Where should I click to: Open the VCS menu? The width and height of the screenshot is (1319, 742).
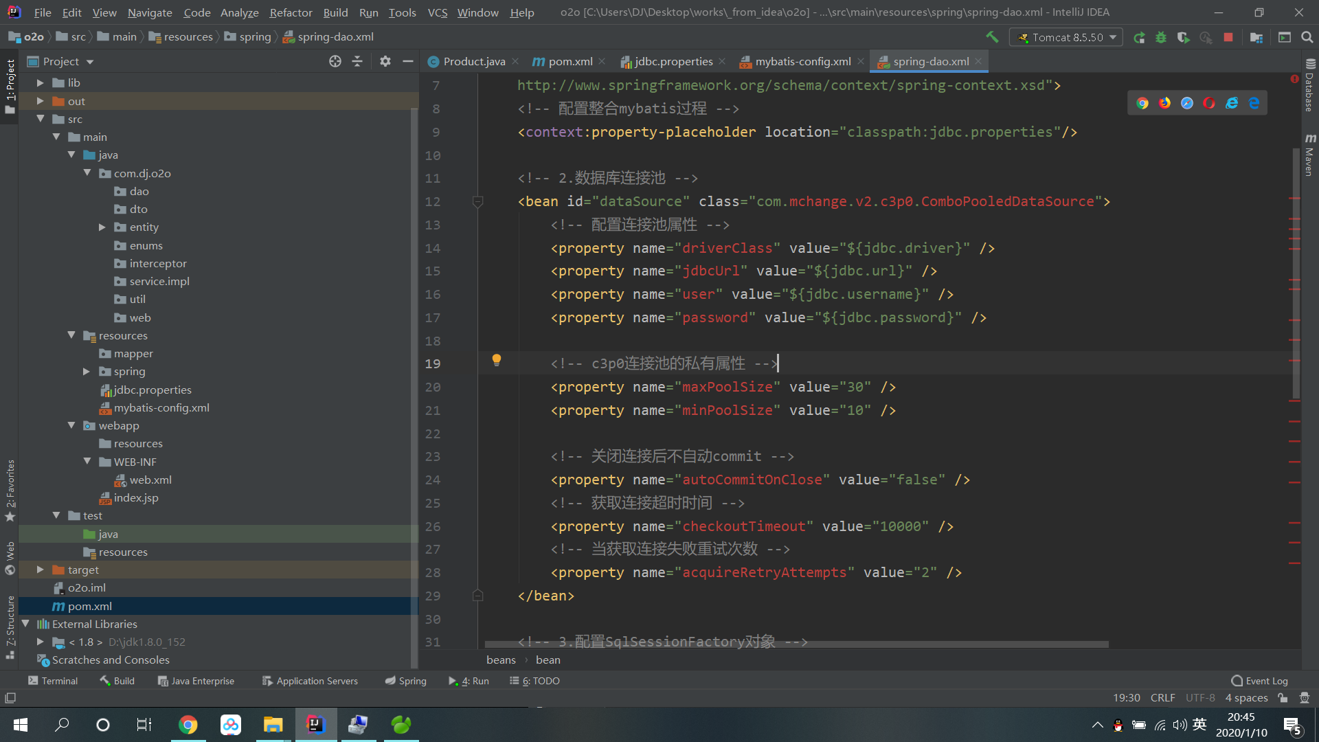437,12
